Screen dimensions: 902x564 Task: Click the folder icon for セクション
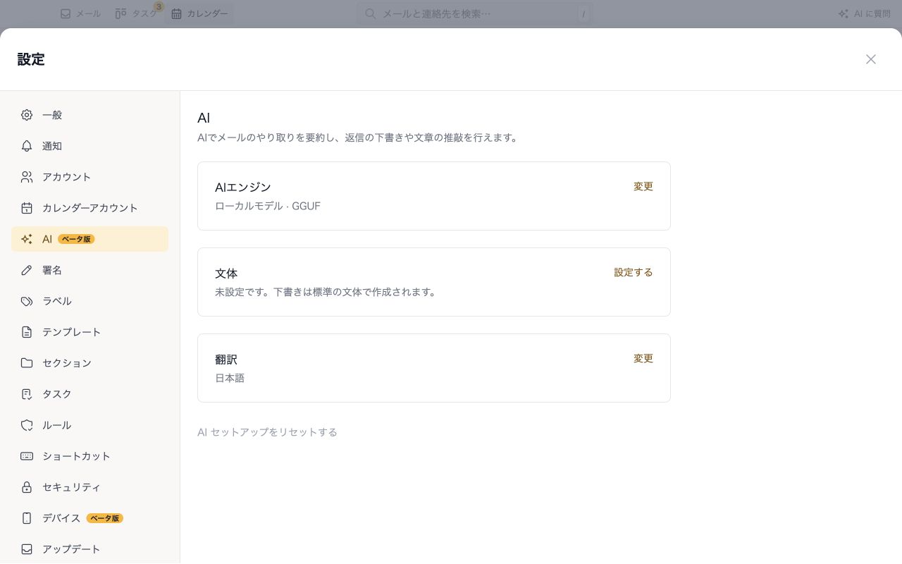(x=27, y=363)
